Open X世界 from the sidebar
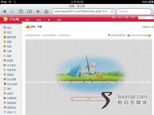 [x=10, y=60]
